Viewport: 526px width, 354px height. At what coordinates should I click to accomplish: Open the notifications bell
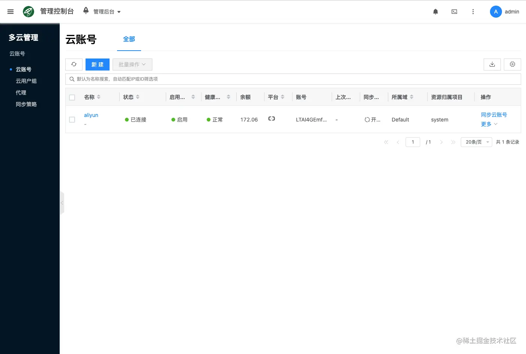click(436, 12)
